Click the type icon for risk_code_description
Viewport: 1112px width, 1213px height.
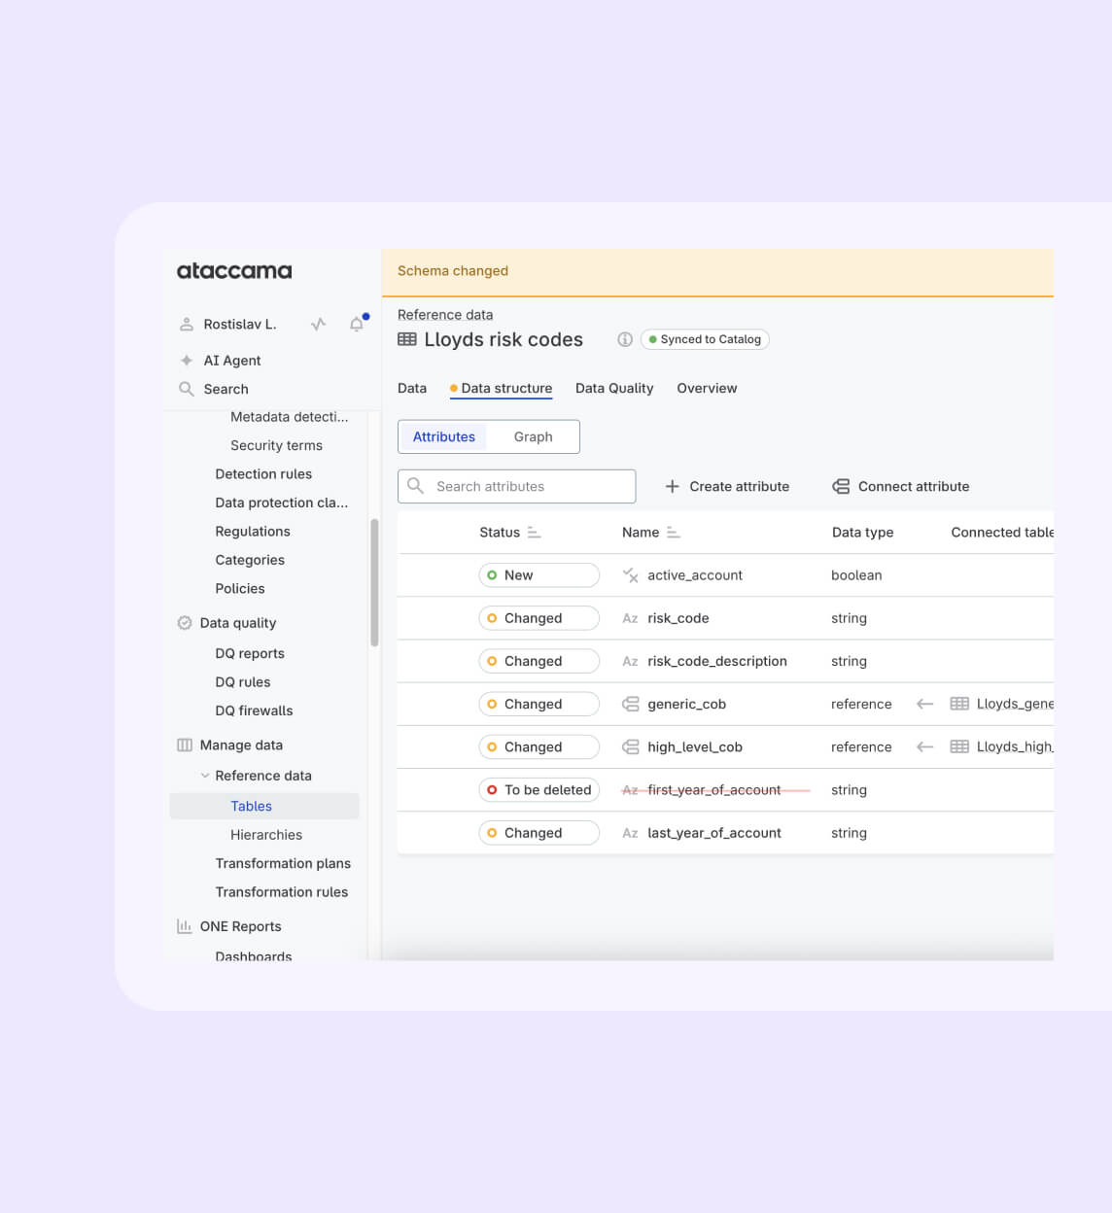pyautogui.click(x=630, y=661)
